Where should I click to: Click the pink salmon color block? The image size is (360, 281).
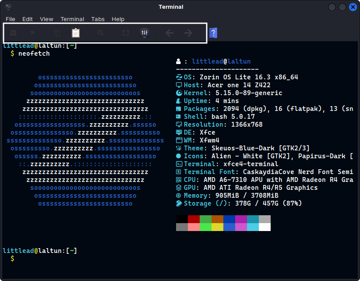pos(194,227)
